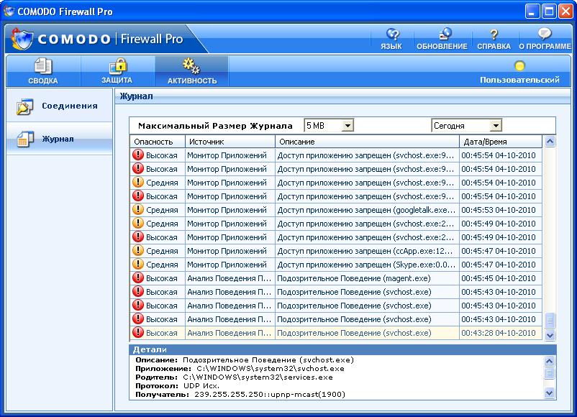Click the down arrow of the log scrollbar

tap(550, 335)
